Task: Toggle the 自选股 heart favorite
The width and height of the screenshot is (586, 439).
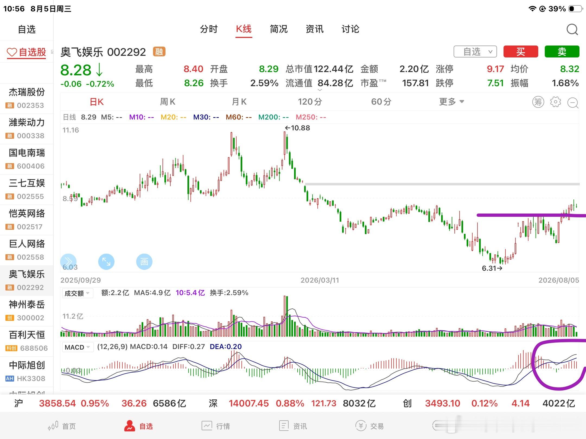Action: coord(12,52)
